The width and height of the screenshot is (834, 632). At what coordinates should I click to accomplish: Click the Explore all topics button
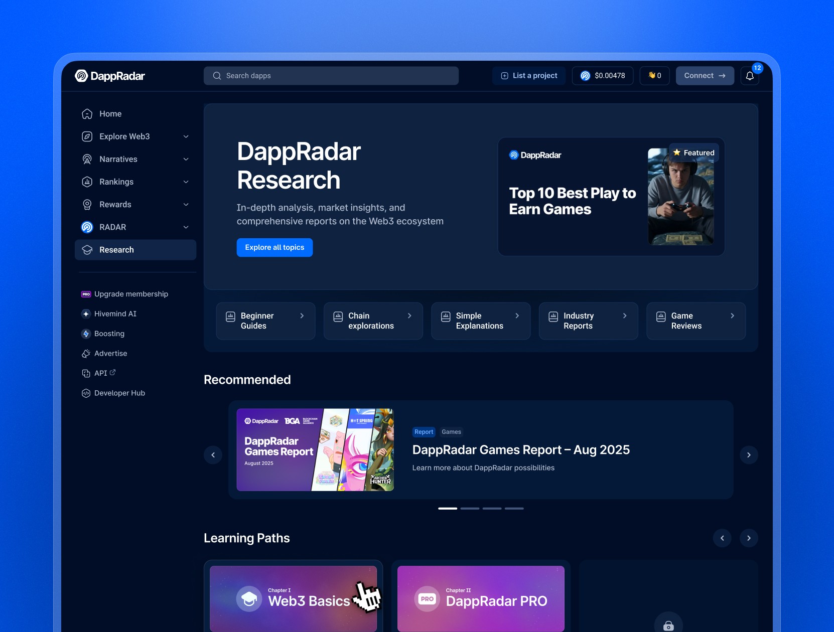(x=274, y=247)
